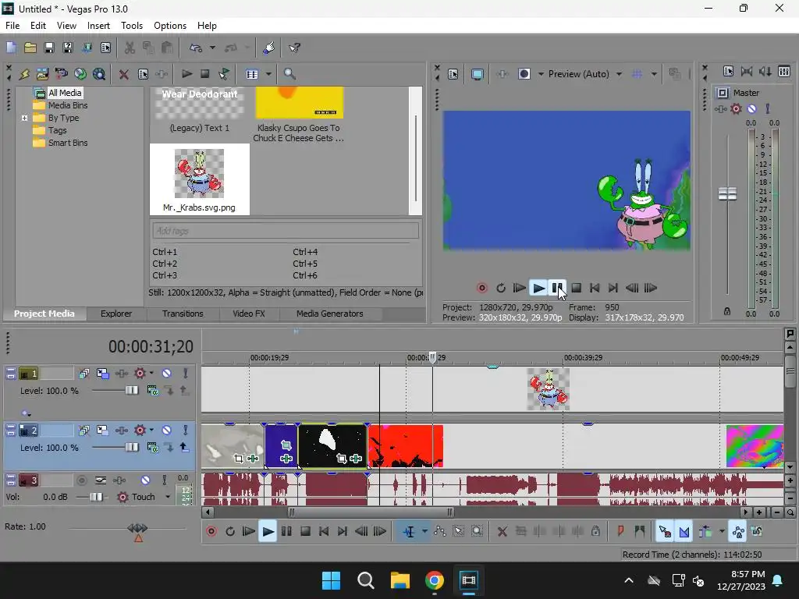Open the File menu
This screenshot has width=799, height=599.
(12, 26)
